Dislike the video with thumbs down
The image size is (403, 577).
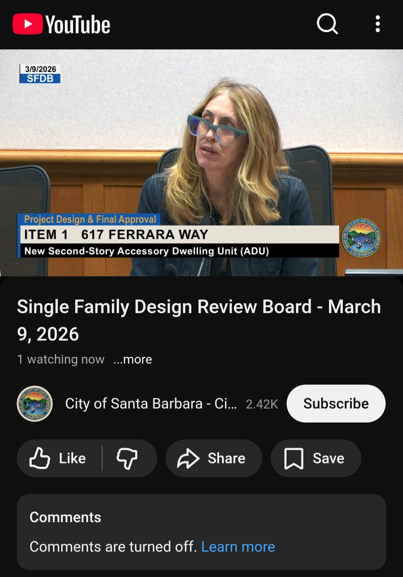(128, 458)
